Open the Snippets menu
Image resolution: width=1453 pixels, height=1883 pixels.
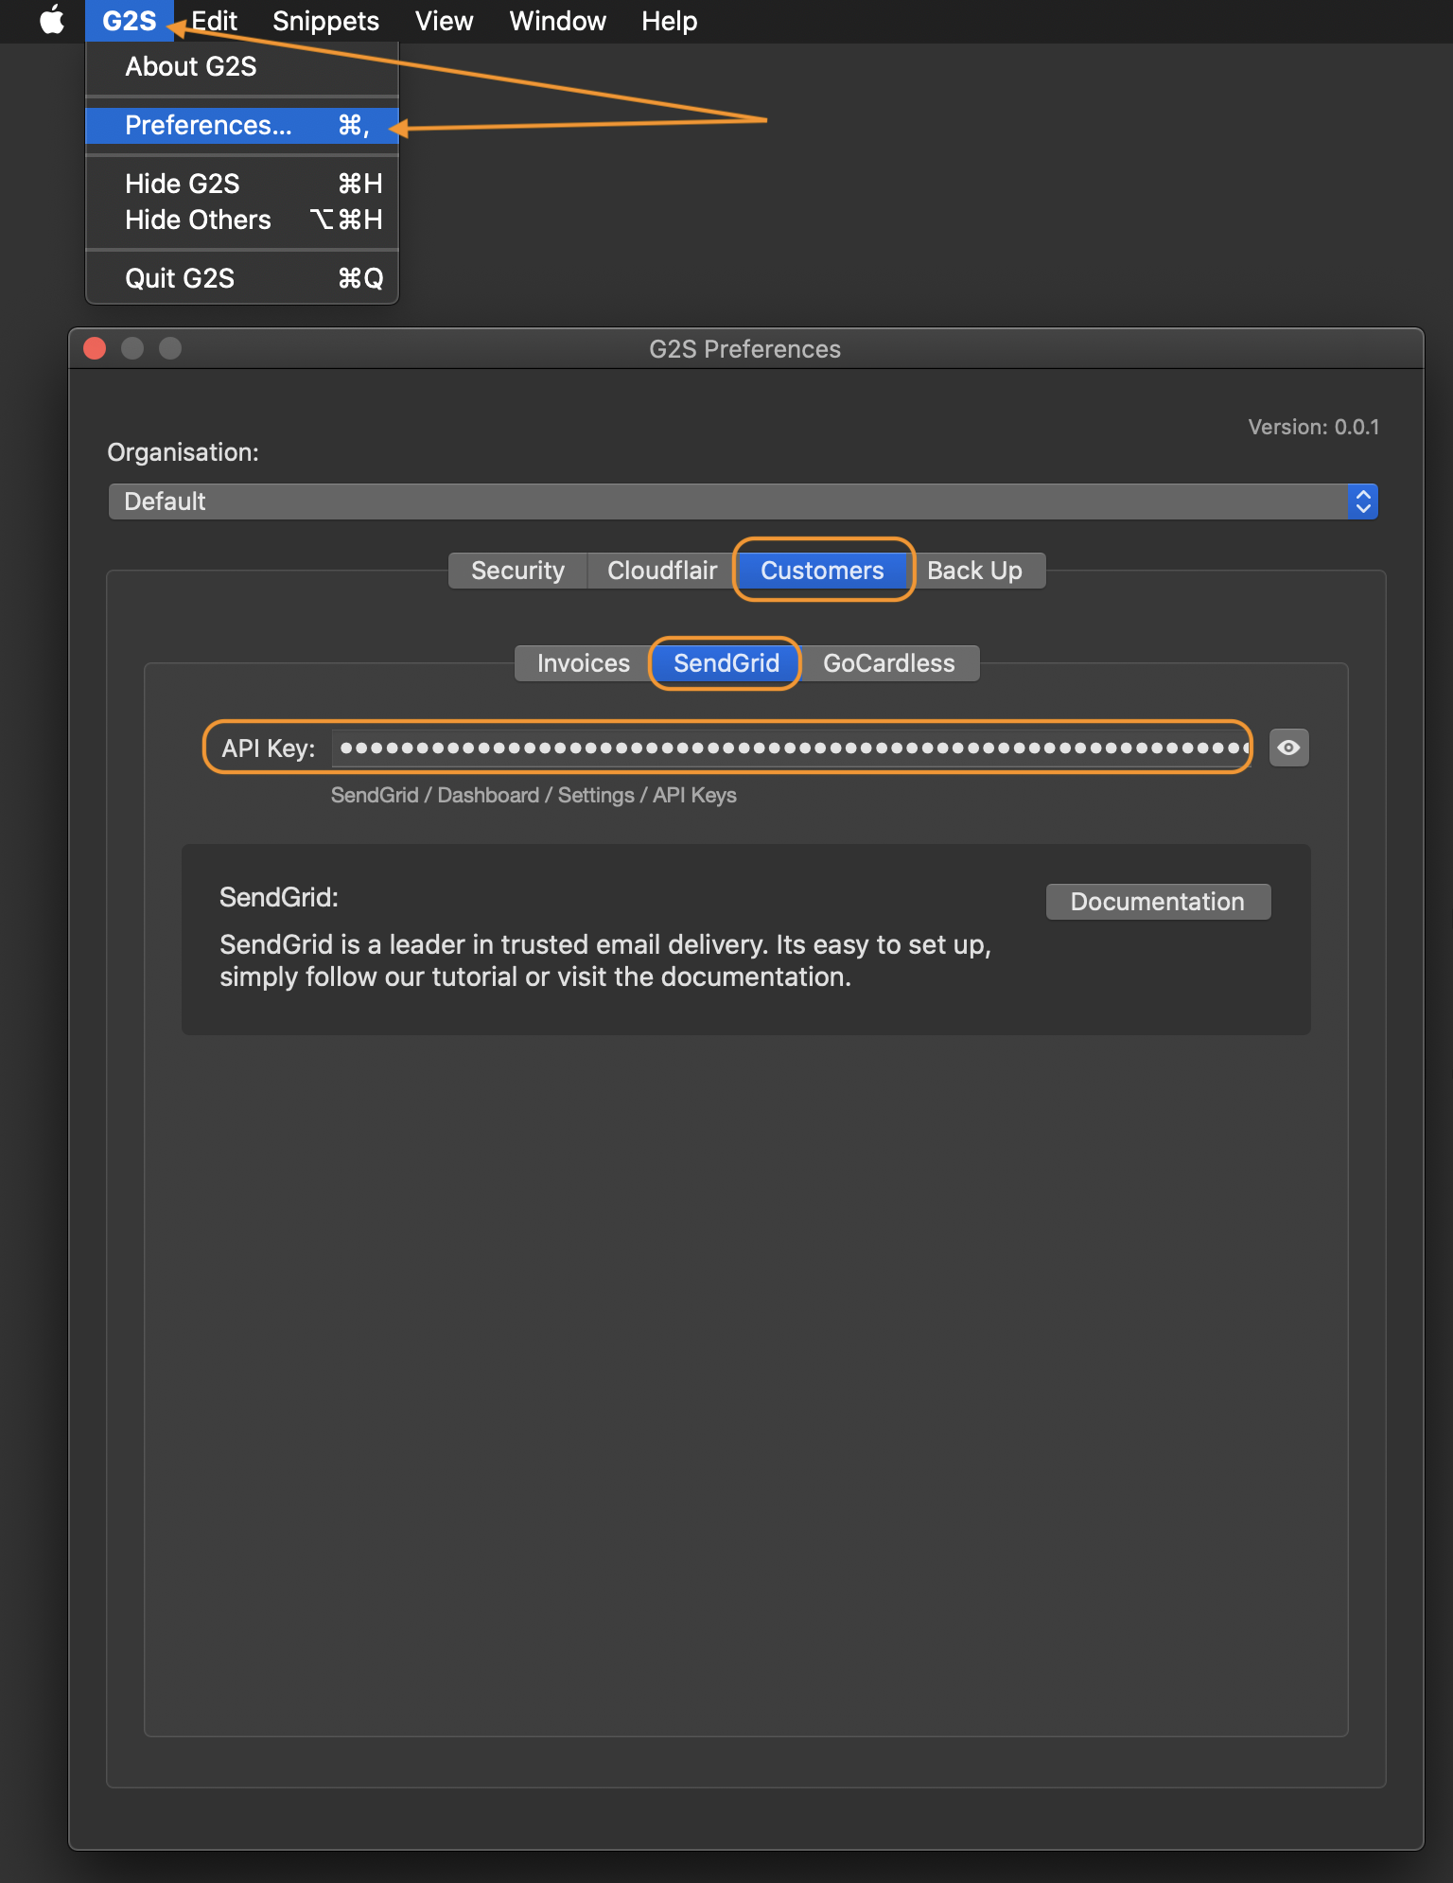click(x=325, y=21)
